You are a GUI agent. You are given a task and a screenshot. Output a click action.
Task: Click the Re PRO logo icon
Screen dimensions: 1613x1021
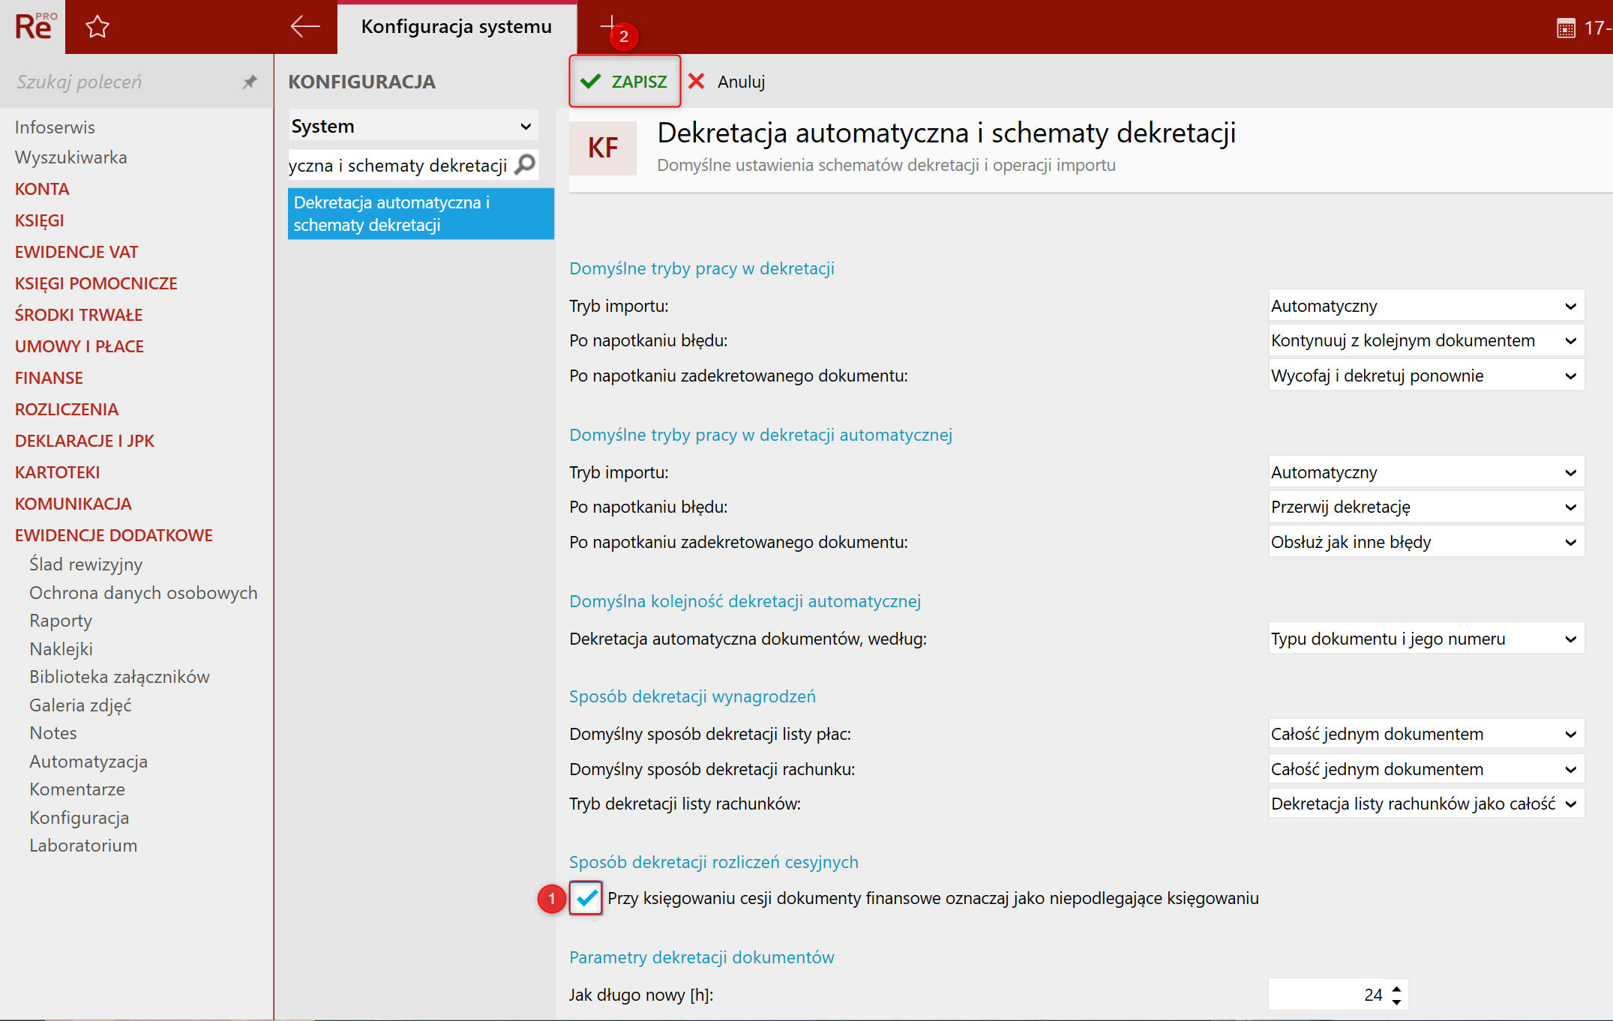[33, 27]
